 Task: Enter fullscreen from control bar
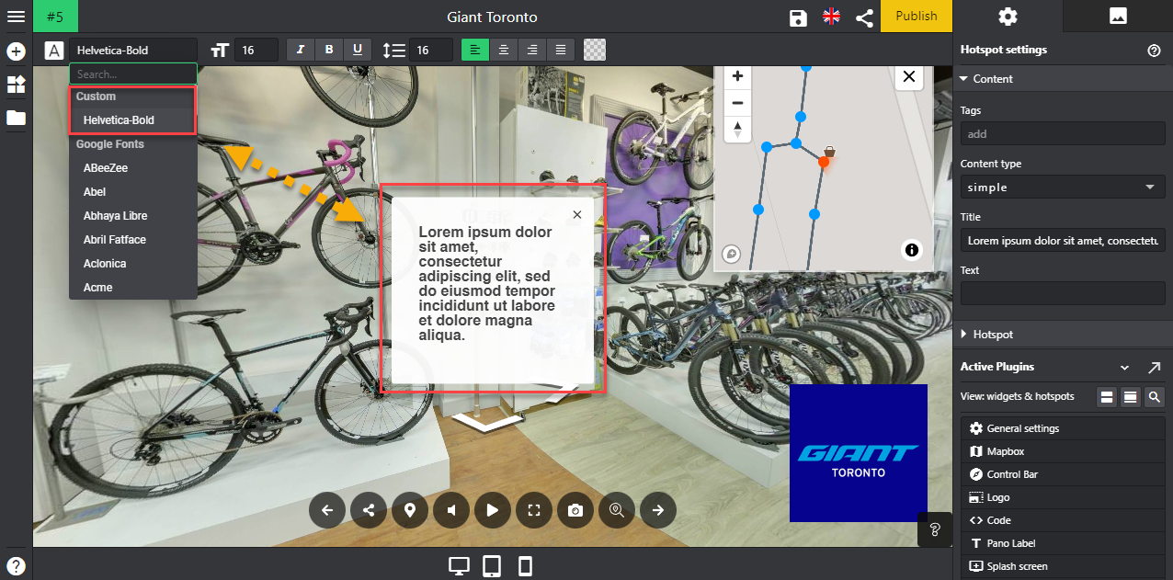point(534,510)
